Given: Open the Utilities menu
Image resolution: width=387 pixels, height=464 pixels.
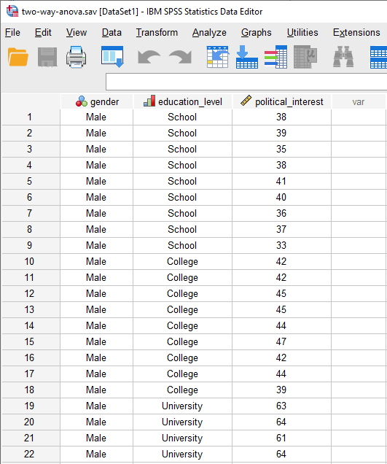Looking at the screenshot, I should (x=302, y=32).
